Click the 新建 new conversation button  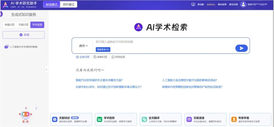tap(24, 35)
